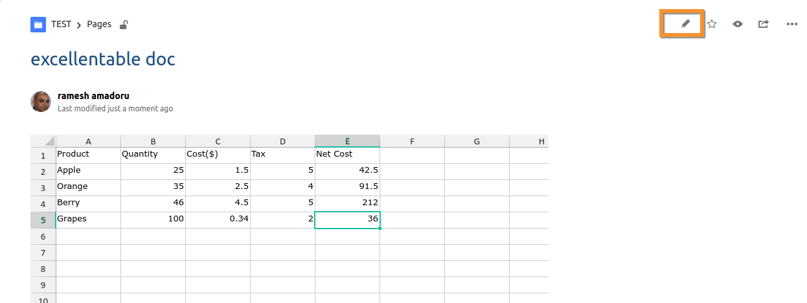Star this page as favorite
This screenshot has width=807, height=303.
(712, 24)
